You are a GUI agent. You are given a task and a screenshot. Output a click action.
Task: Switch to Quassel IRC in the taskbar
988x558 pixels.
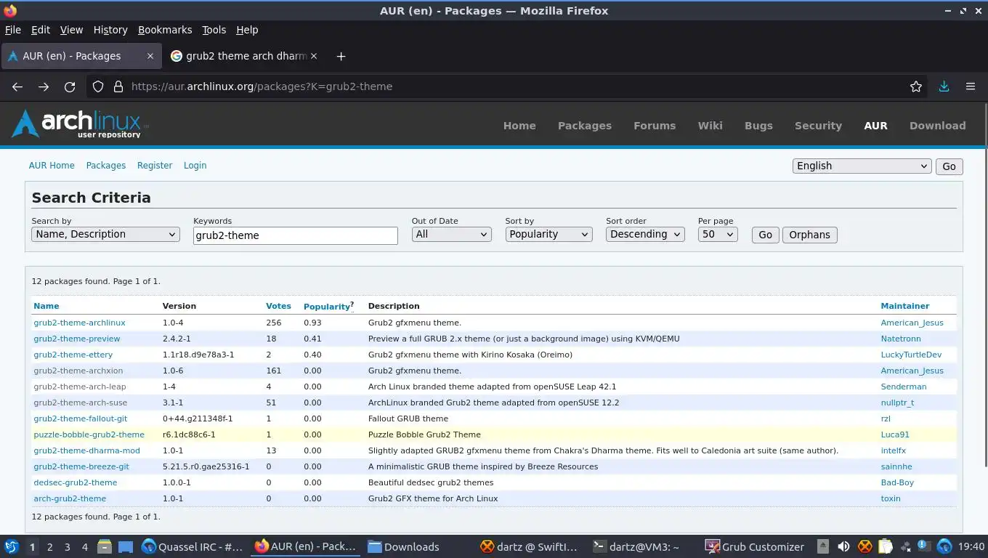193,547
